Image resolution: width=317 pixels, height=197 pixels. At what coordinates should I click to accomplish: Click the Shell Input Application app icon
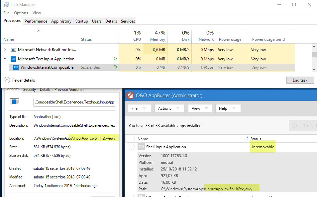click(x=141, y=147)
